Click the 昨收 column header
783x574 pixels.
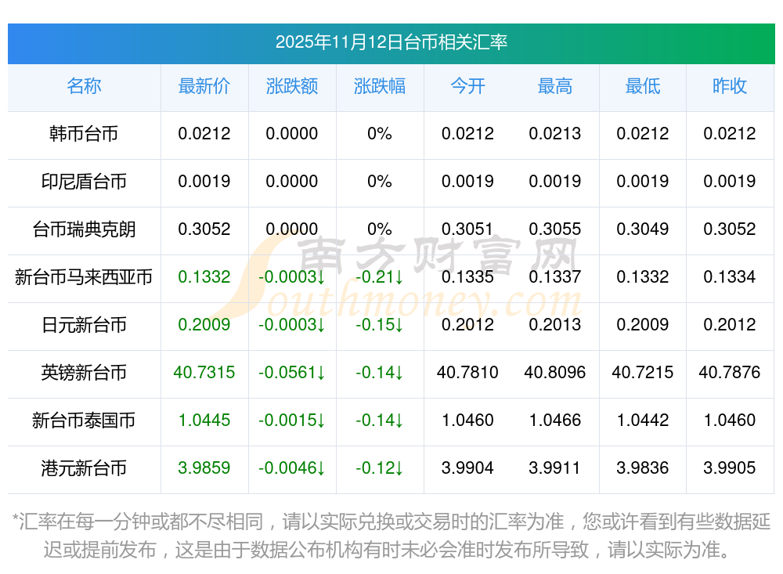730,87
